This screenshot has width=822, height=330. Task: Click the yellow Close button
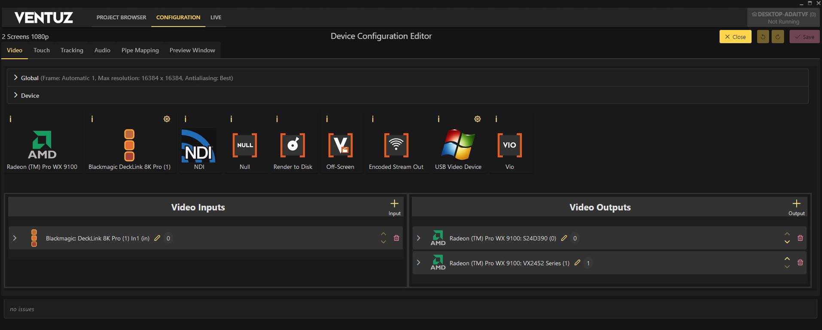pos(735,37)
